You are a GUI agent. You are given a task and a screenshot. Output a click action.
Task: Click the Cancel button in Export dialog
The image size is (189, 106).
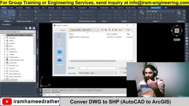123,73
